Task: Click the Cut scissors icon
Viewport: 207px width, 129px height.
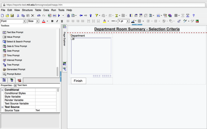Action: (x=18, y=15)
